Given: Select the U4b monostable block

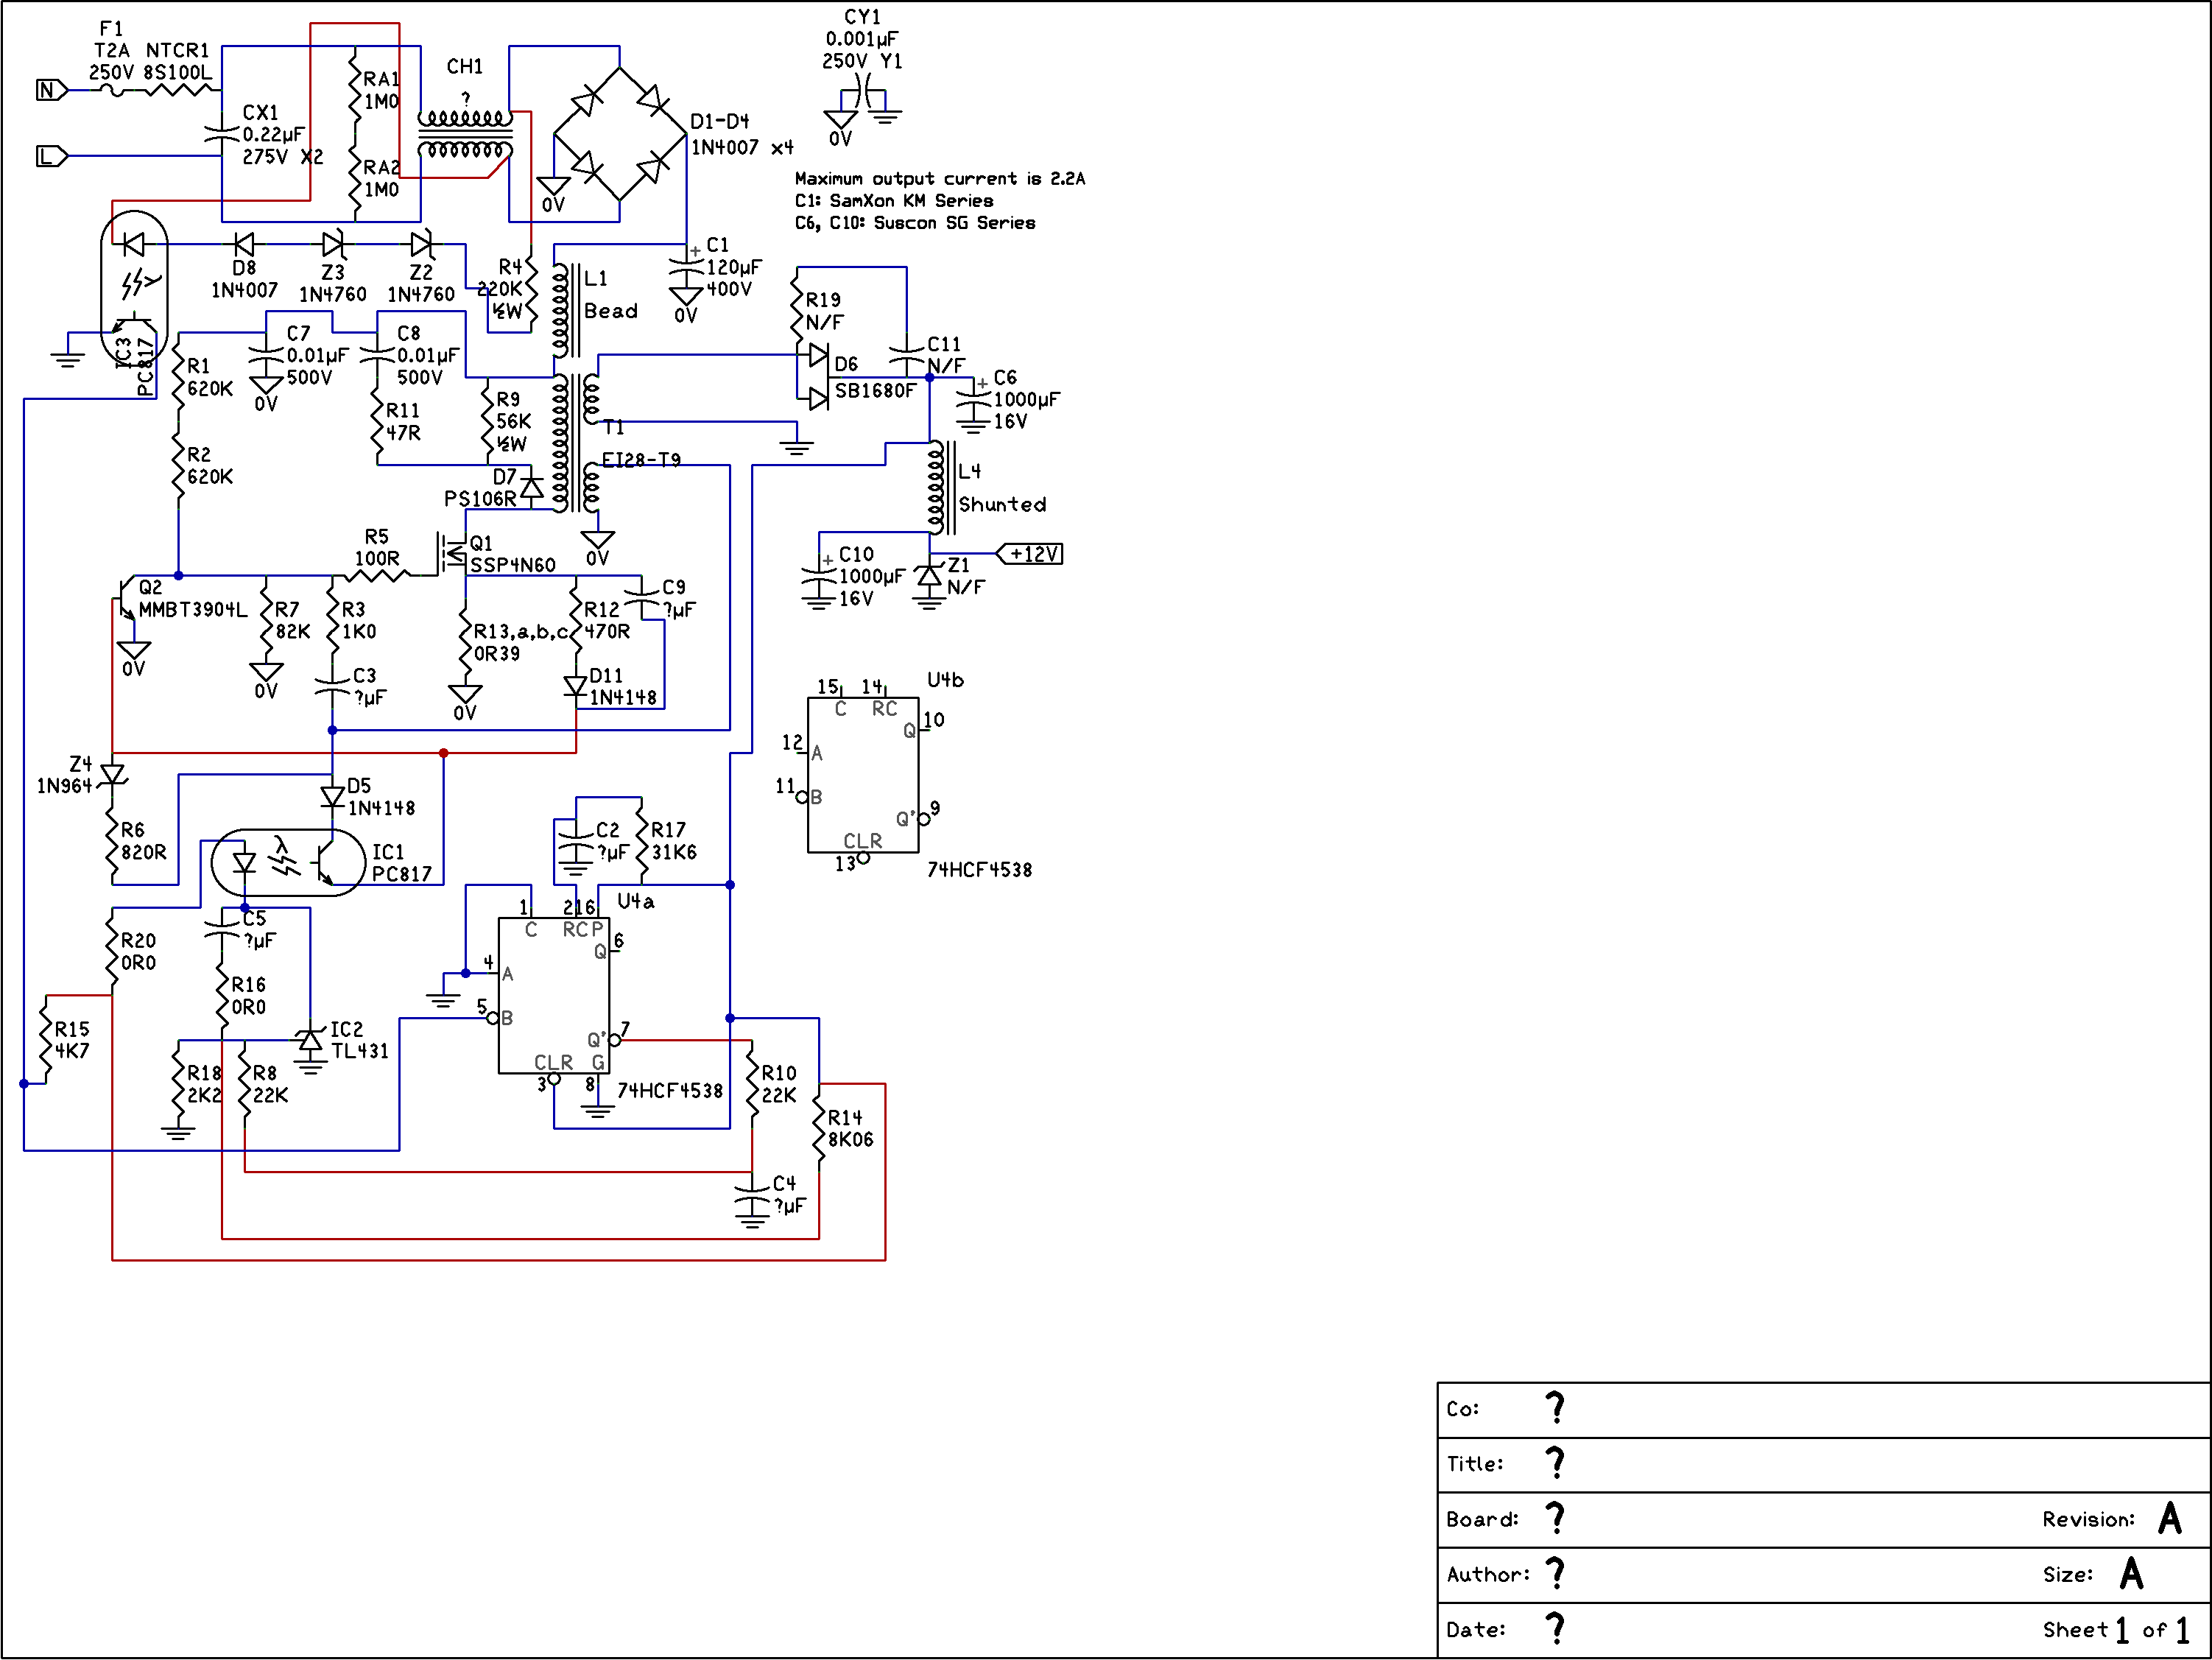Looking at the screenshot, I should 863,775.
